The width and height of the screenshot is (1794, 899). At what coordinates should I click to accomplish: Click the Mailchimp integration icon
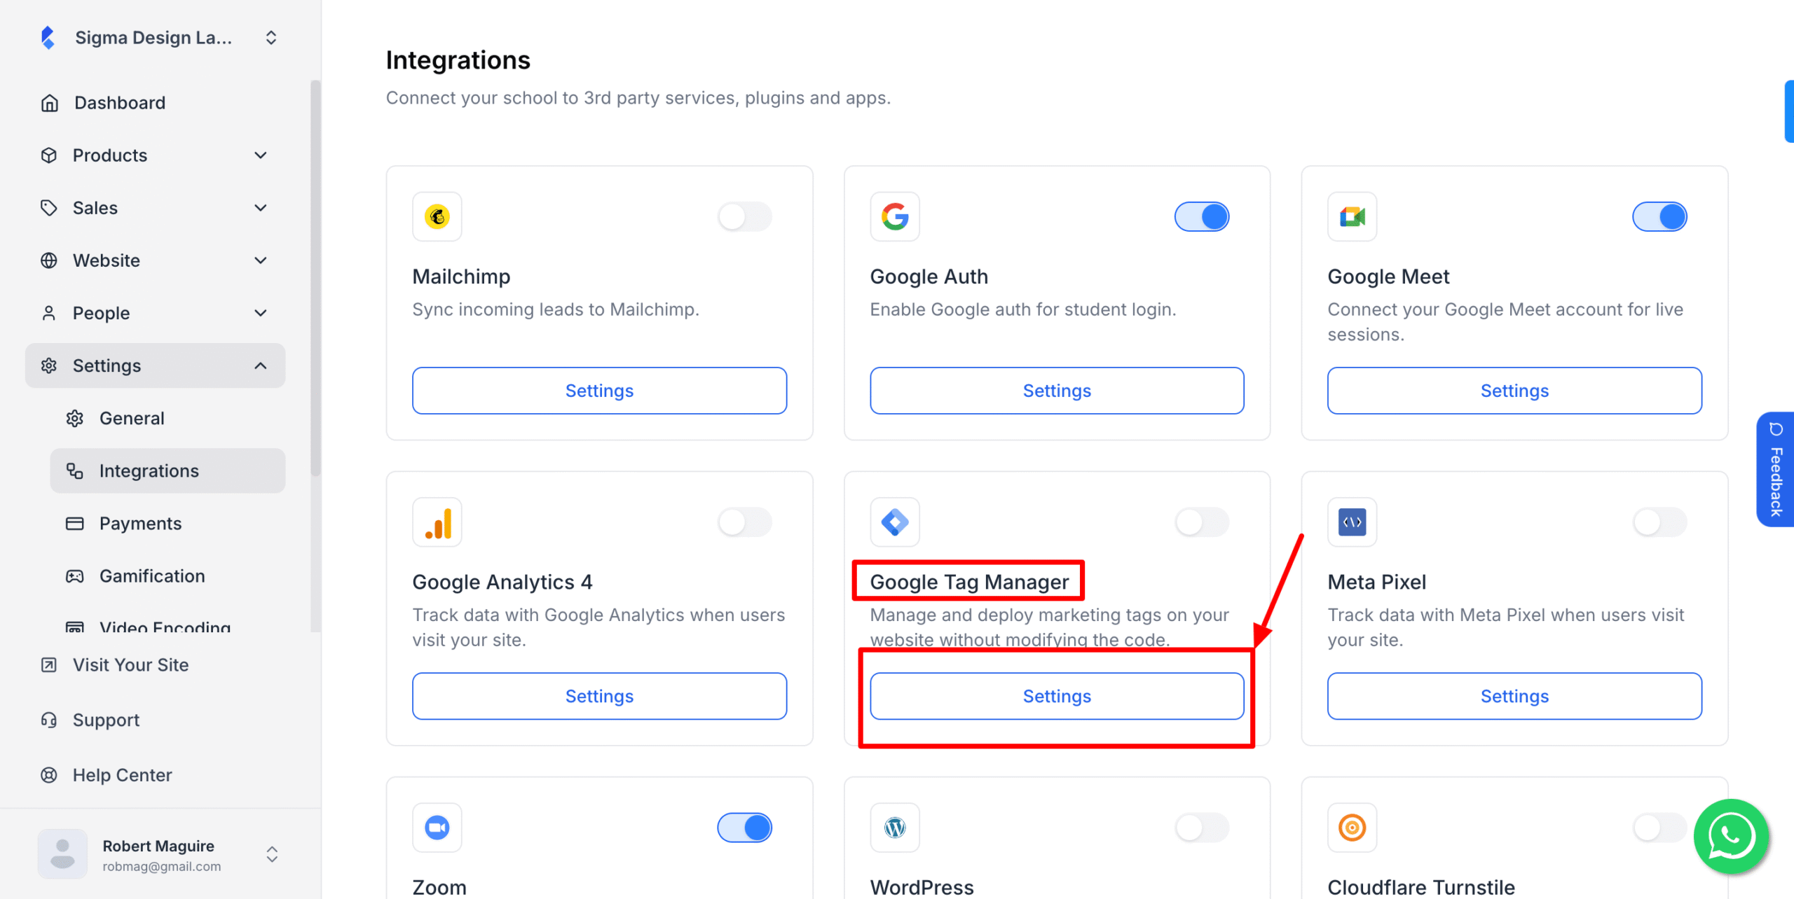tap(437, 216)
